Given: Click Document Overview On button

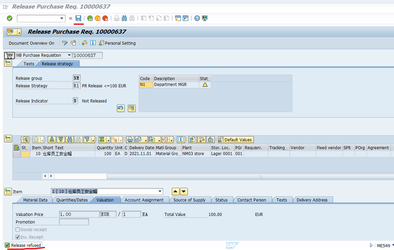Looking at the screenshot, I should pos(31,43).
